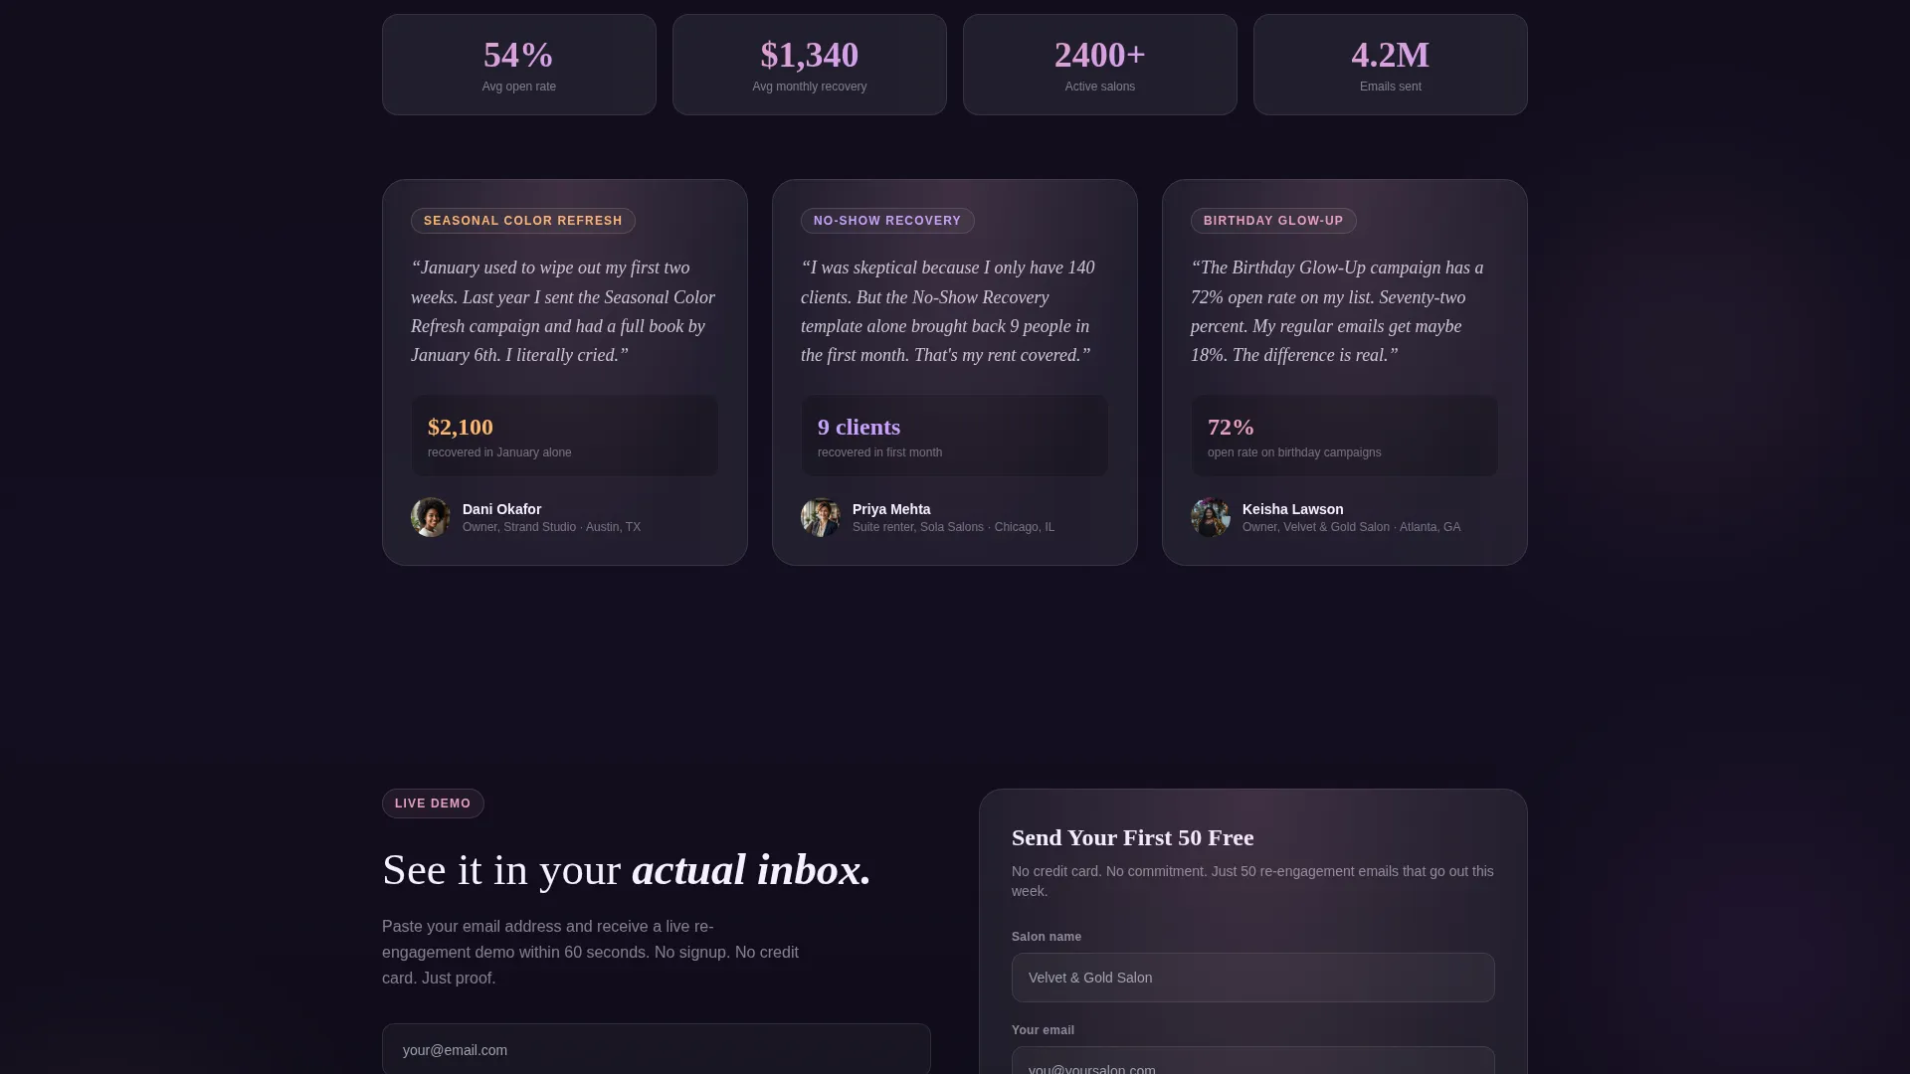Viewport: 1910px width, 1074px height.
Task: Click the Live Demo badge
Action: [x=433, y=804]
